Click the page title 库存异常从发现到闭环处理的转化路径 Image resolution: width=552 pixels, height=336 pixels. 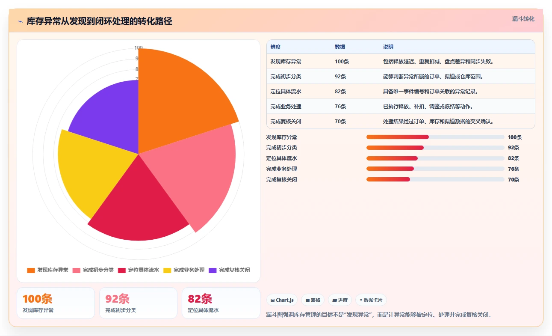click(99, 21)
